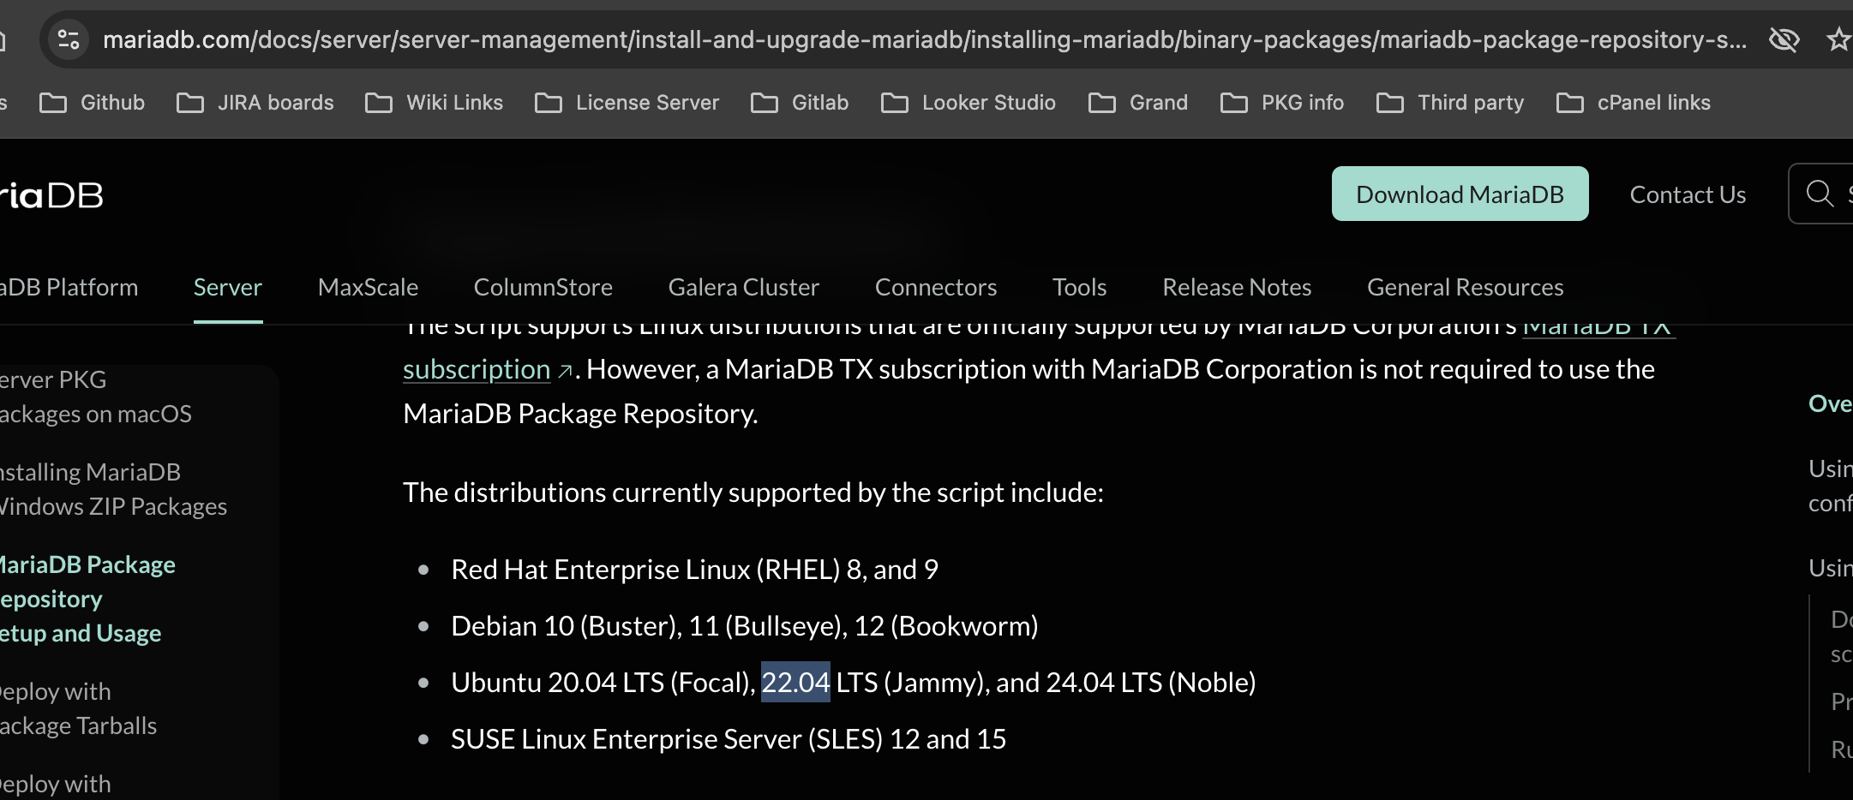
Task: Click the Red Hat Enterprise Linux list item
Action: point(694,569)
